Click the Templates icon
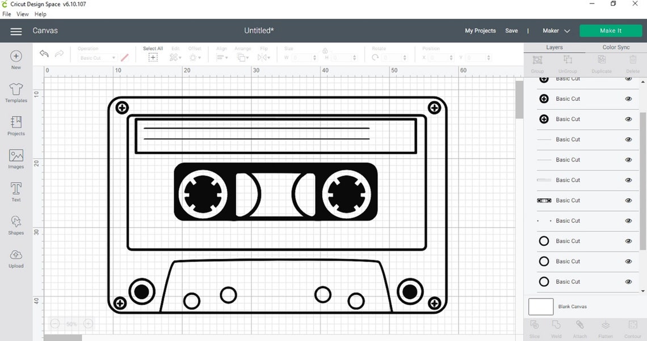The width and height of the screenshot is (647, 341). point(15,92)
